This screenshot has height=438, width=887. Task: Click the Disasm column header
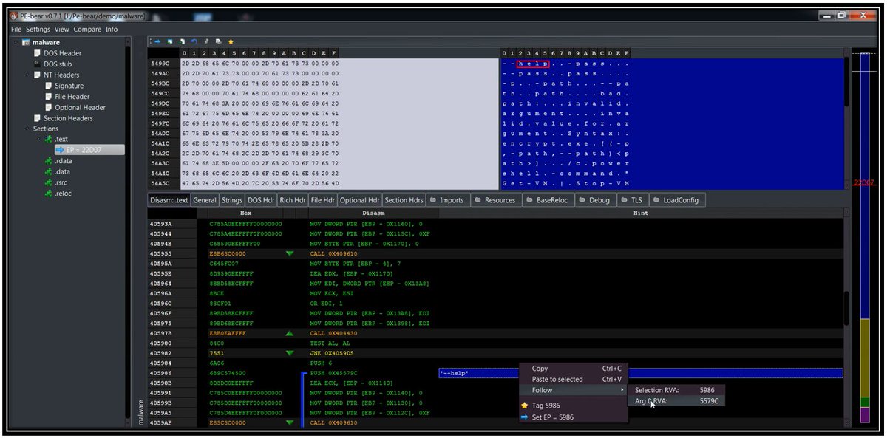[373, 213]
